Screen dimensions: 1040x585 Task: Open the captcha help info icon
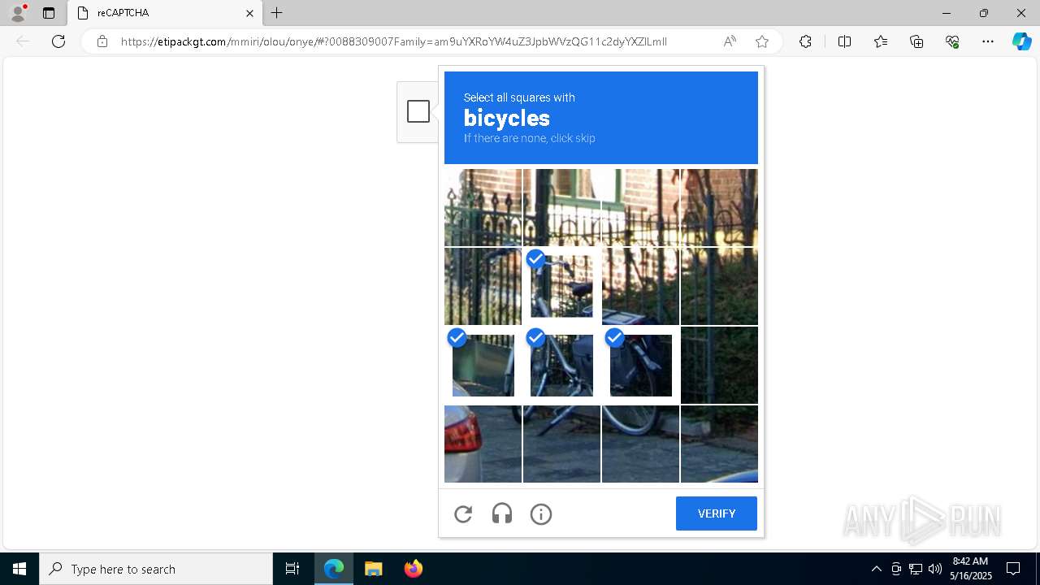[x=541, y=513]
